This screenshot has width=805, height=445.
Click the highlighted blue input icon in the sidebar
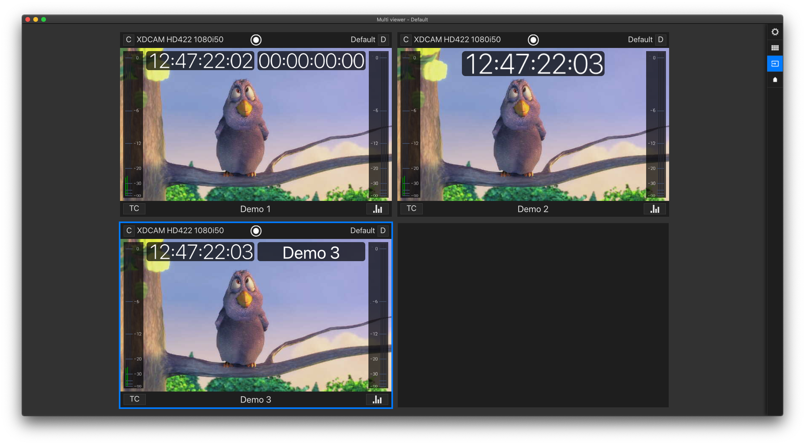775,64
